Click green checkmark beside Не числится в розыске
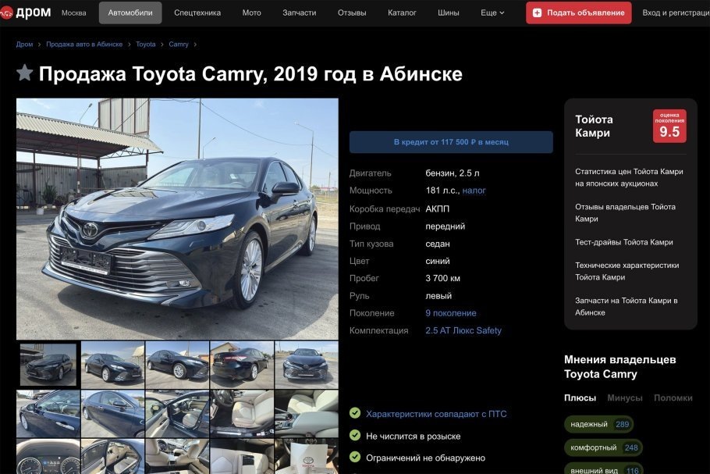The image size is (710, 474). point(355,436)
